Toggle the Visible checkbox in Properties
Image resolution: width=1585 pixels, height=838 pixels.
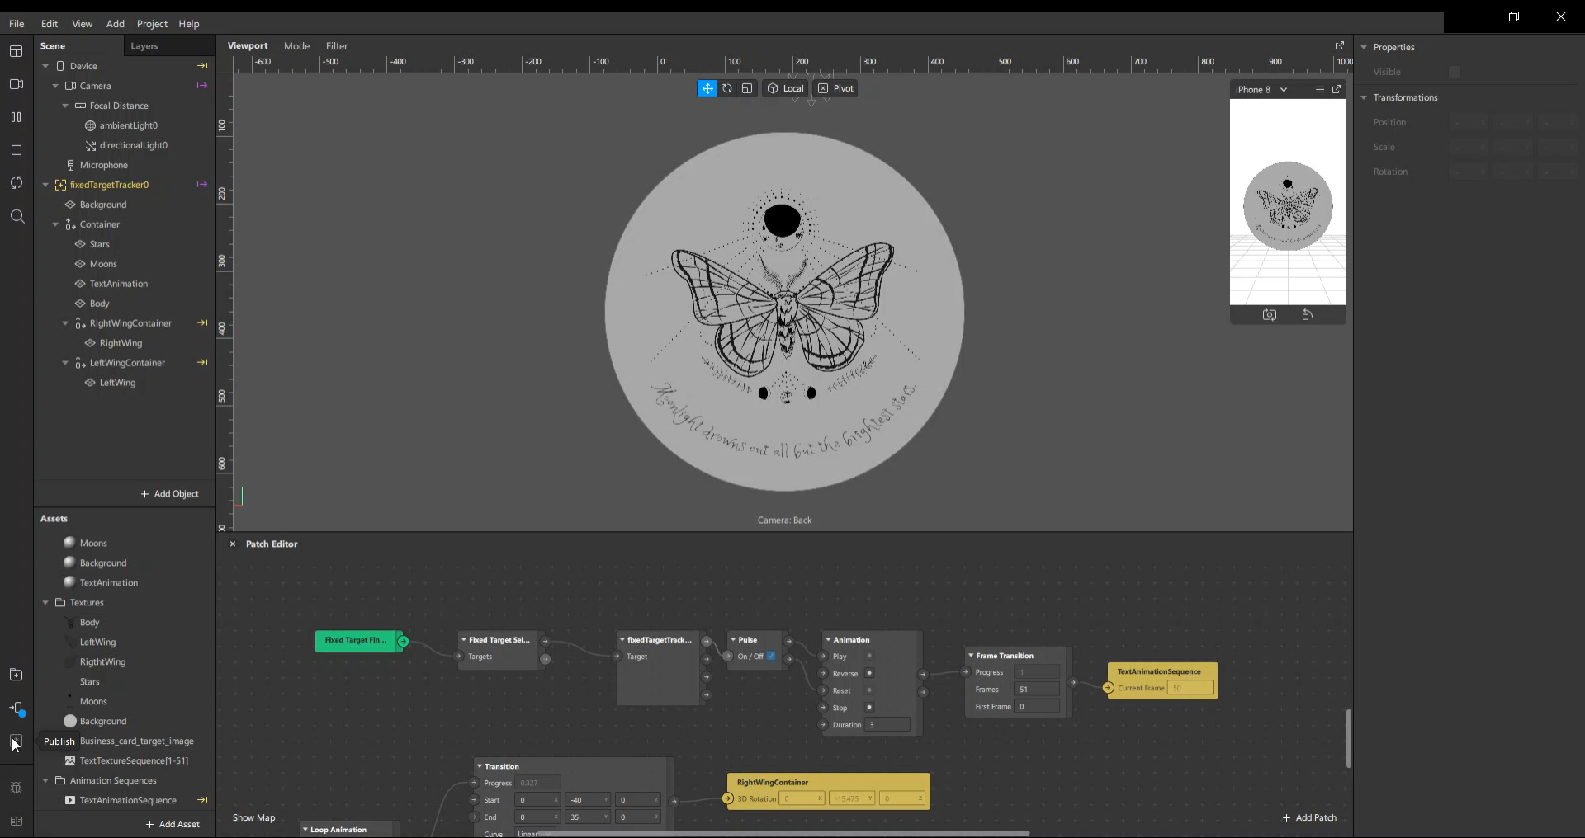(x=1455, y=72)
